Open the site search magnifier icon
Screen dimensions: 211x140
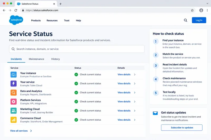tap(185, 20)
